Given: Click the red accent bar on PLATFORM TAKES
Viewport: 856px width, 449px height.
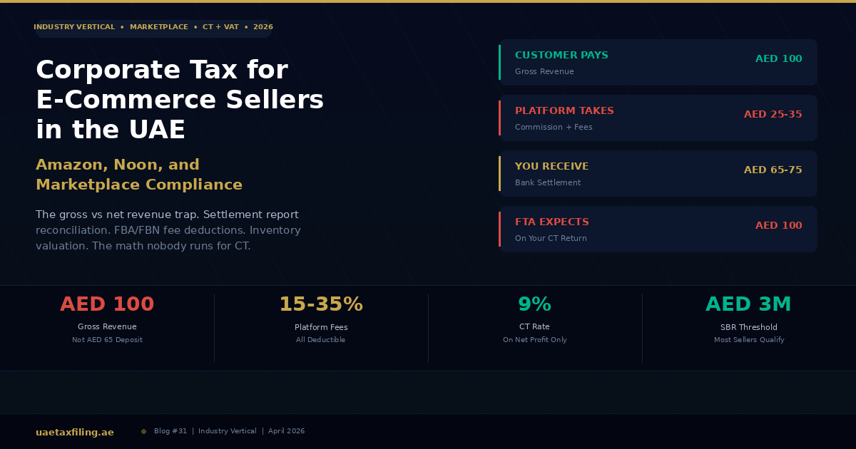Looking at the screenshot, I should pos(499,118).
